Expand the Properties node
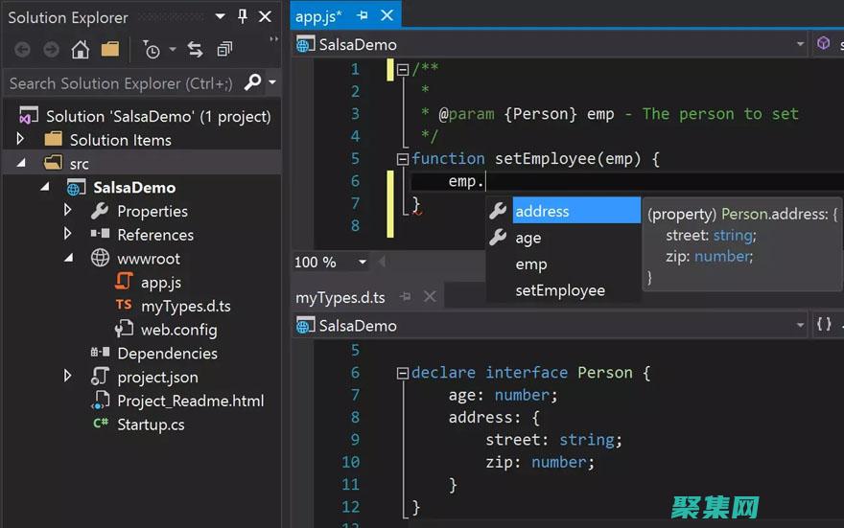Viewport: 844px width, 528px height. click(x=67, y=211)
